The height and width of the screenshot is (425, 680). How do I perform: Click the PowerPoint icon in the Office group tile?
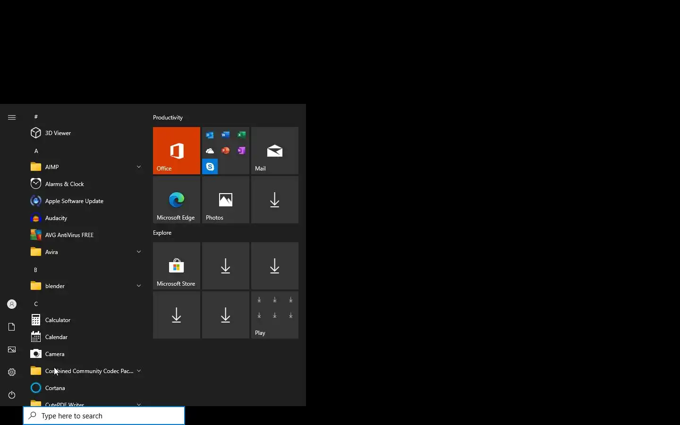click(x=226, y=151)
